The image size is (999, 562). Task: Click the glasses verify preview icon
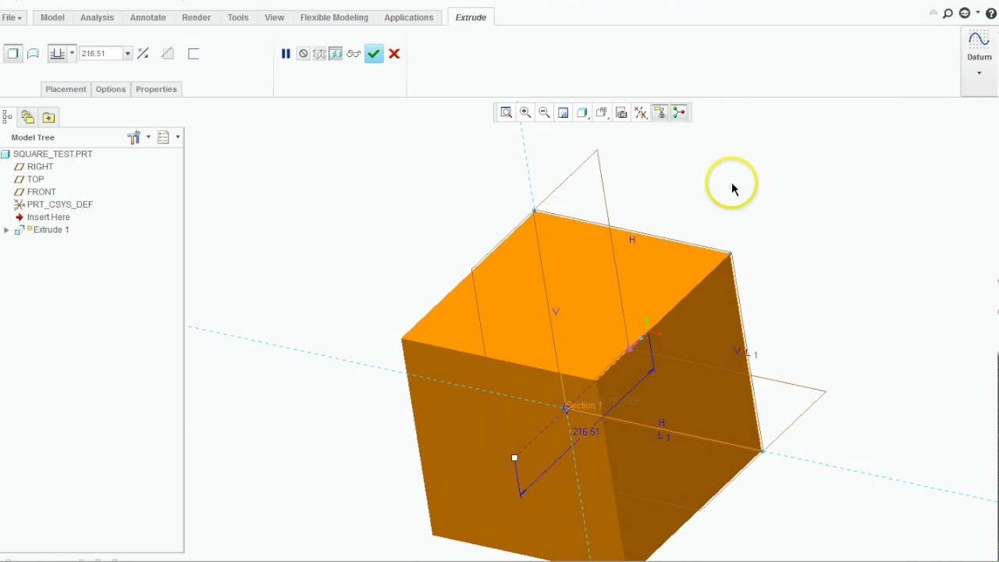pos(354,53)
